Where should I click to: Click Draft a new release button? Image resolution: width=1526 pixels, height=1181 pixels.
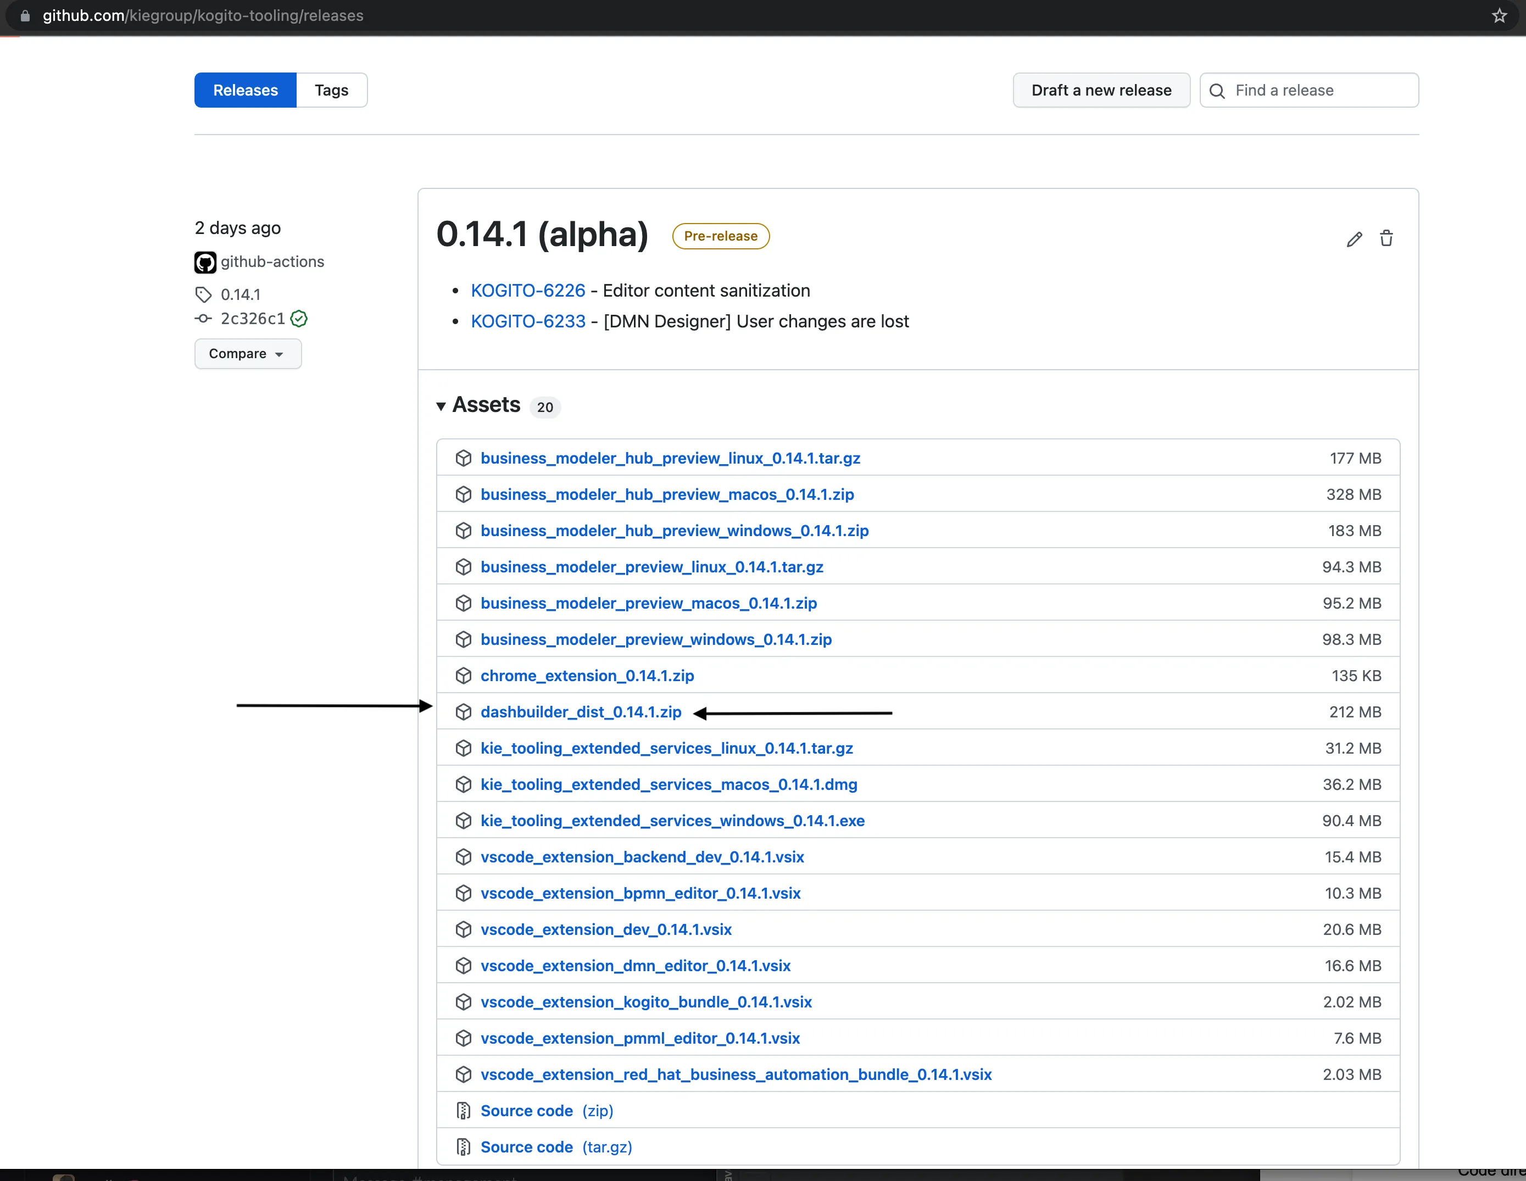1101,90
